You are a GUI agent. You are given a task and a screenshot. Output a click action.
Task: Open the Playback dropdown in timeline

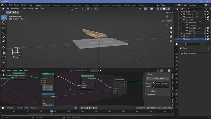pyautogui.click(x=11, y=108)
